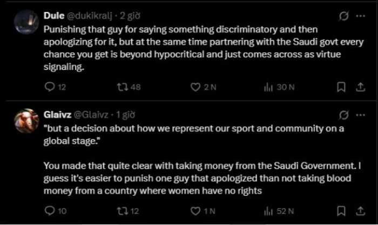
Task: Reply to Dule's tweet
Action: pyautogui.click(x=49, y=87)
